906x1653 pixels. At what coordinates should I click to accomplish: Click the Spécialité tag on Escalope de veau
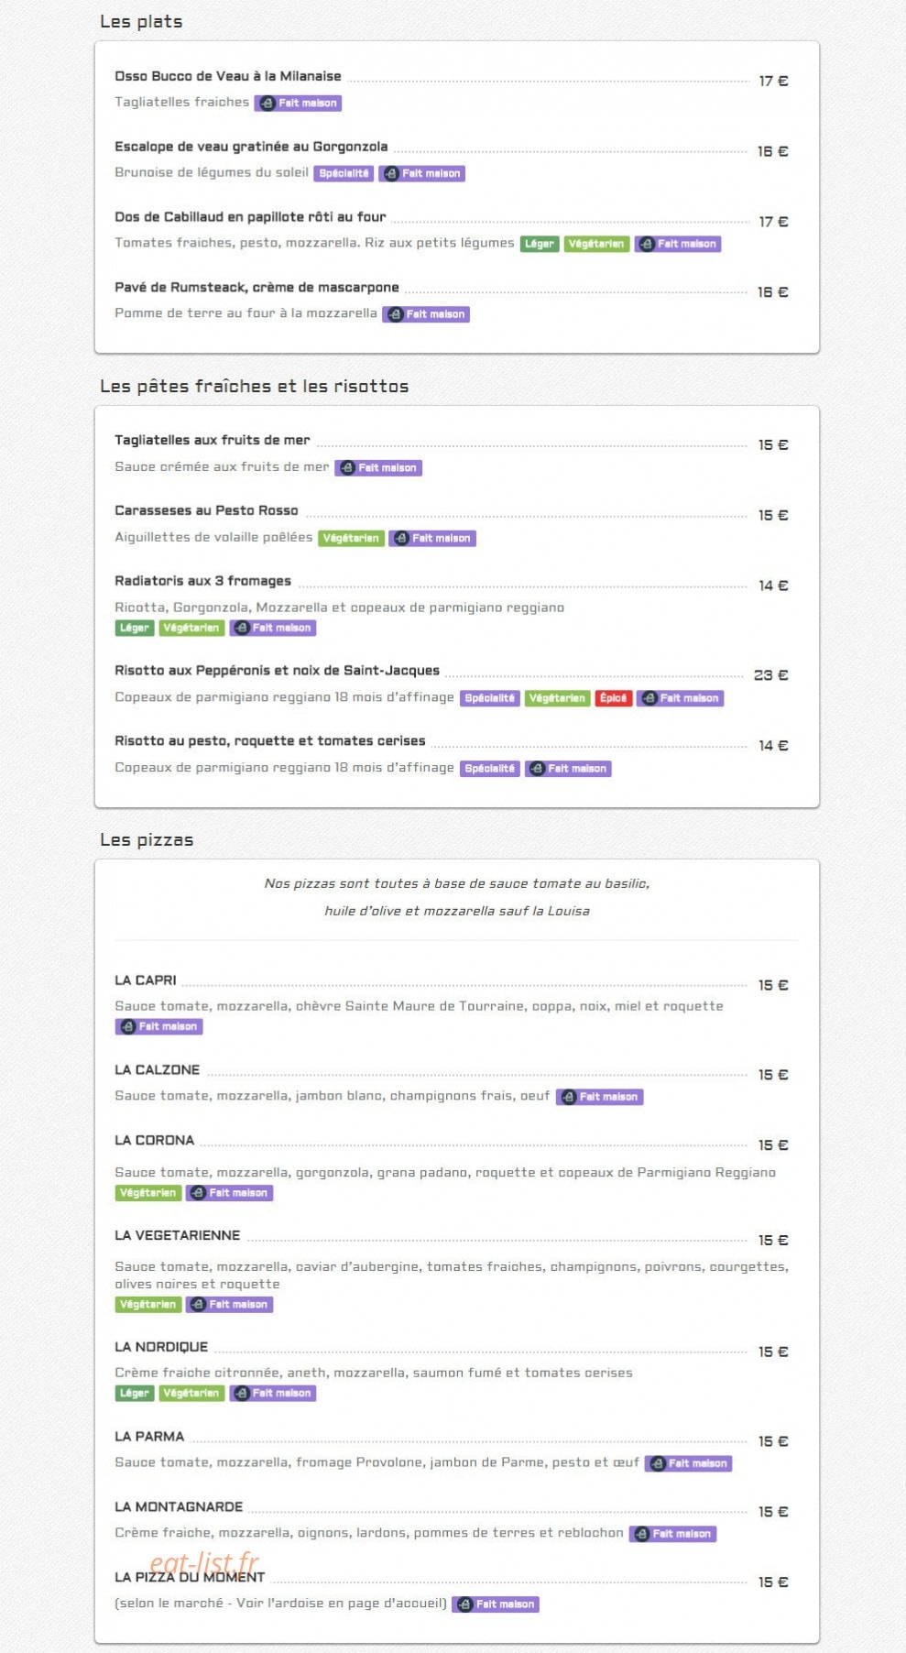tap(344, 173)
